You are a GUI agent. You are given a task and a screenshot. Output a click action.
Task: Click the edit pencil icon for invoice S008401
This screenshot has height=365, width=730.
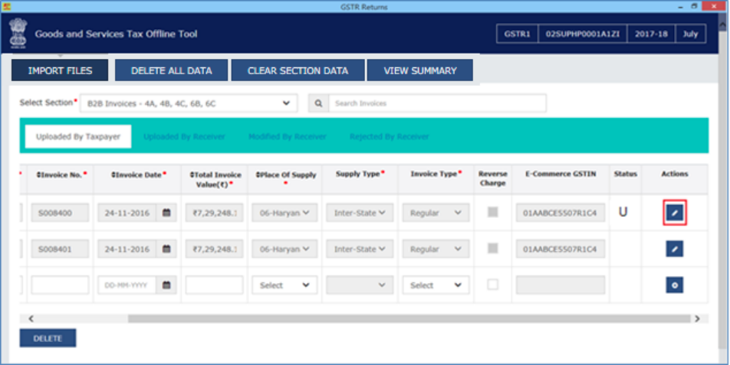tap(675, 249)
